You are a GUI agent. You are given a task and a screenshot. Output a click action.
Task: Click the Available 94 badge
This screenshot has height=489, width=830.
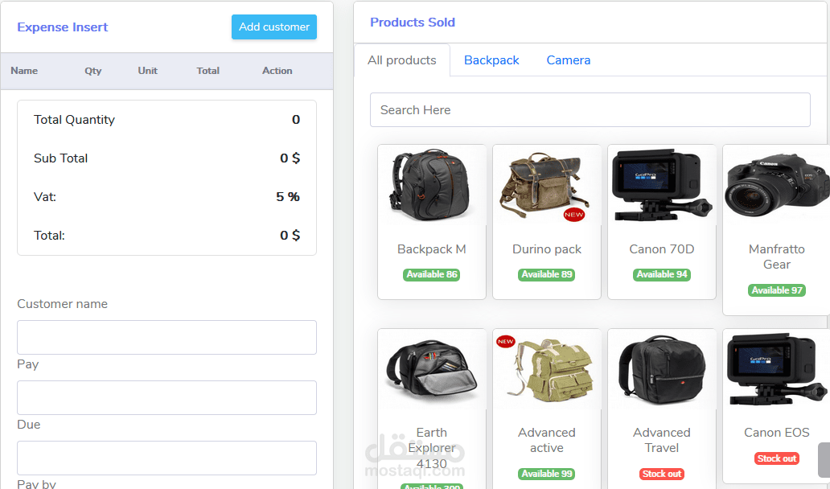coord(662,275)
